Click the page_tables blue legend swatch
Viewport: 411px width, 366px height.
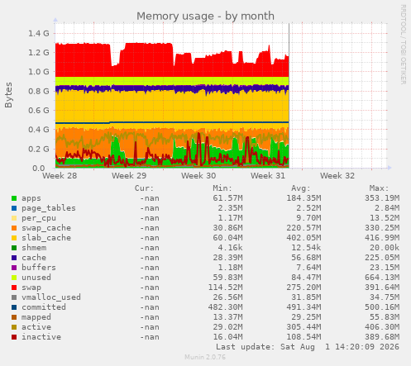14,208
